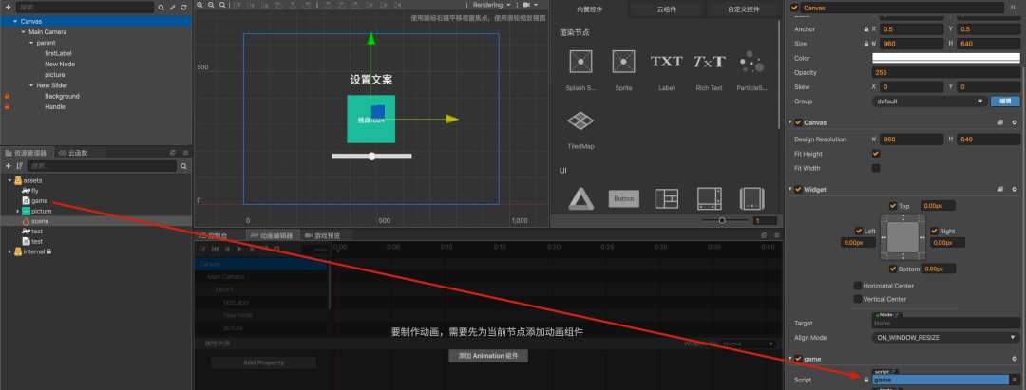The width and height of the screenshot is (1026, 390).
Task: Uncheck the Widget Top alignment
Action: pos(892,206)
